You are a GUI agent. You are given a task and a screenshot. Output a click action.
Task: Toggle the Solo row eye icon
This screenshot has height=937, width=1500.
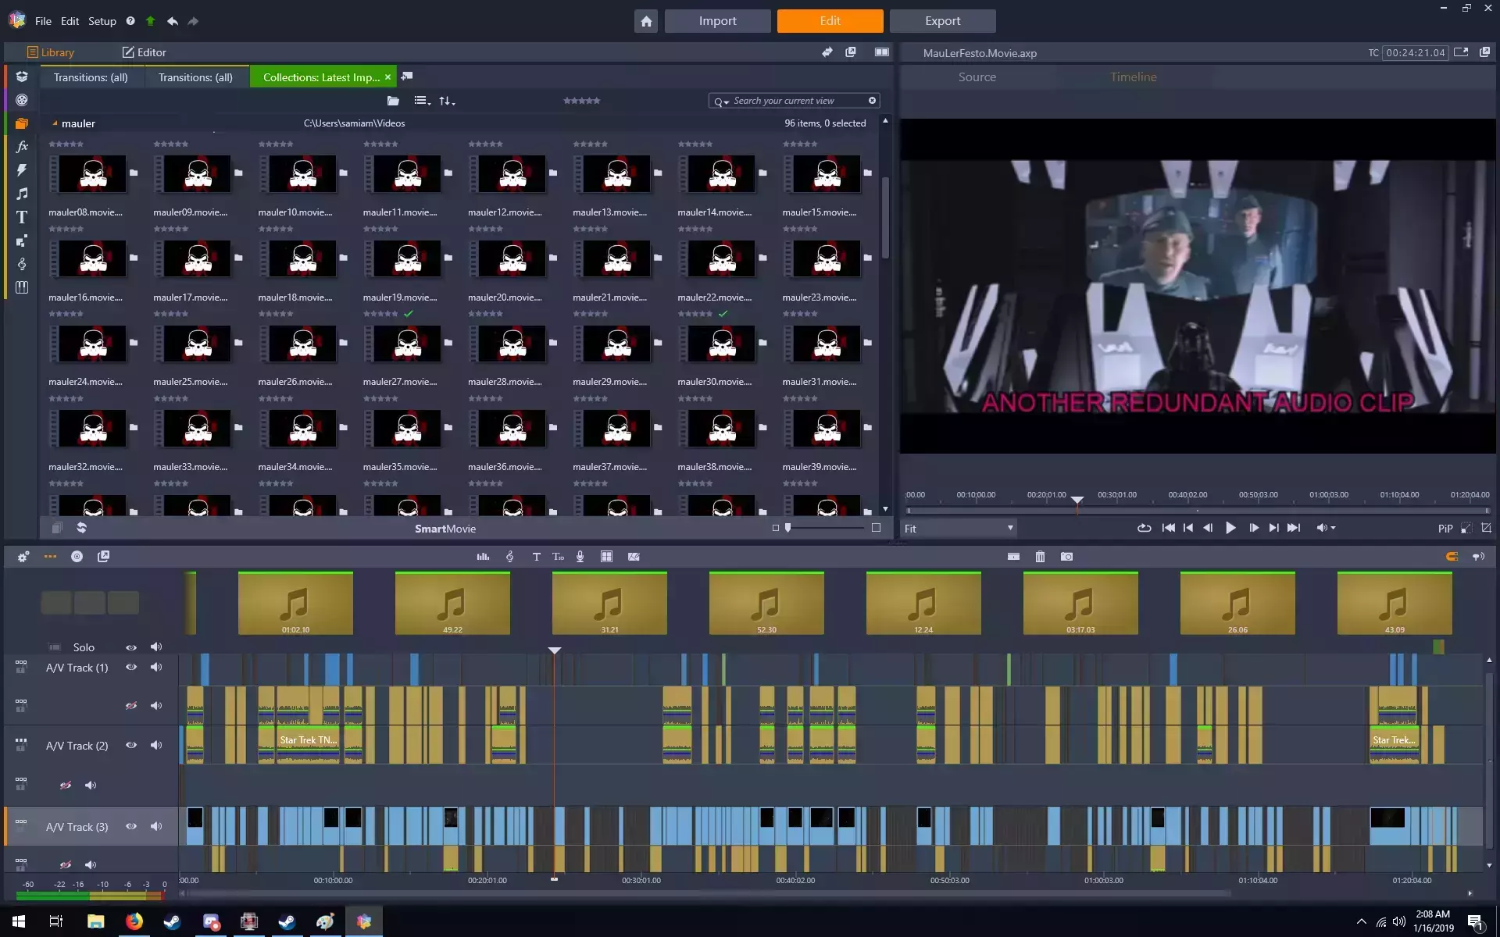pyautogui.click(x=131, y=647)
